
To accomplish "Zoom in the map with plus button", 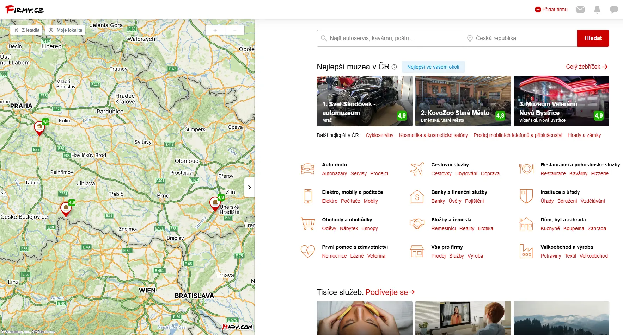I will tap(215, 30).
